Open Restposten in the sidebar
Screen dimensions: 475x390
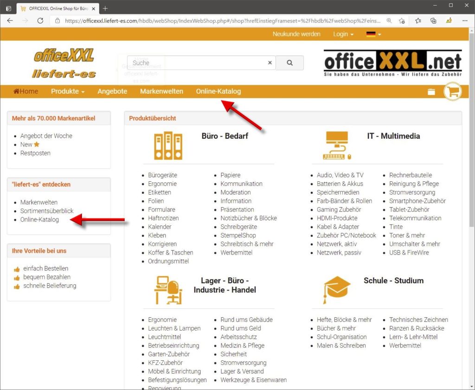(x=35, y=153)
